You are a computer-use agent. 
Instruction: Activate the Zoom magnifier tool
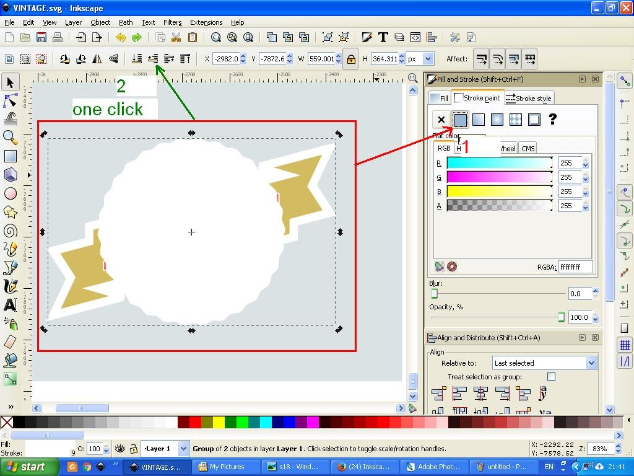[x=10, y=138]
